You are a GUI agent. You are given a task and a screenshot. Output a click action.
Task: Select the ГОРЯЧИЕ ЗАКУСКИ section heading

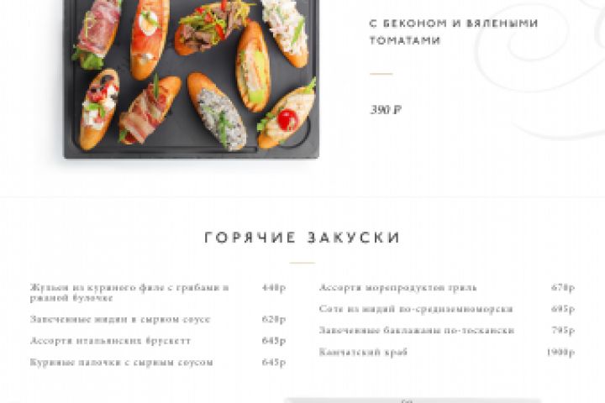(302, 238)
